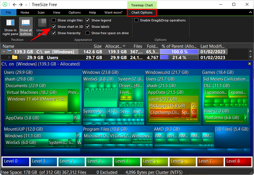This screenshot has height=175, width=254.
Task: Open the quick access toolbar dropdown arrow
Action: click(26, 4)
